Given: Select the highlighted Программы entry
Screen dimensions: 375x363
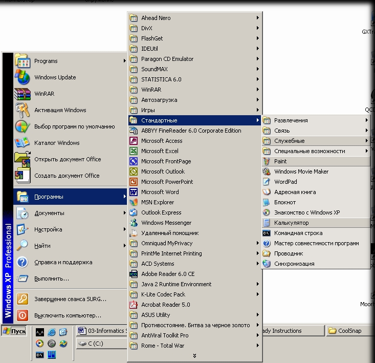Looking at the screenshot, I should point(70,197).
